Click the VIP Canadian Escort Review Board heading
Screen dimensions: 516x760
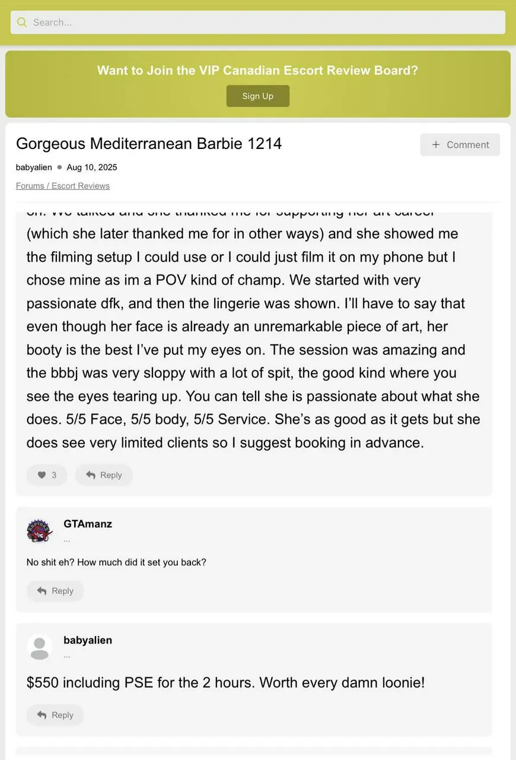[x=257, y=70]
